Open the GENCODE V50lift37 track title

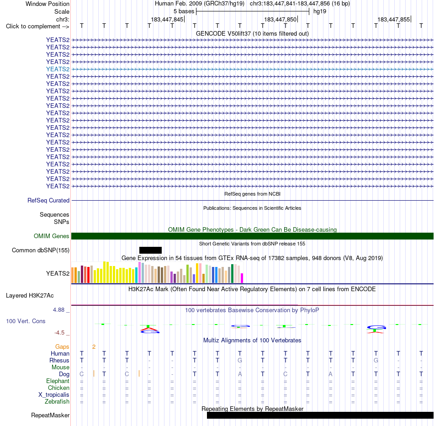click(x=252, y=33)
